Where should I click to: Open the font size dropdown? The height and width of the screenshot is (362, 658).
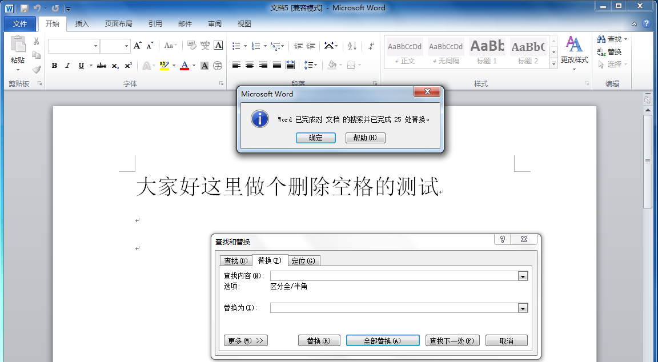coord(126,46)
